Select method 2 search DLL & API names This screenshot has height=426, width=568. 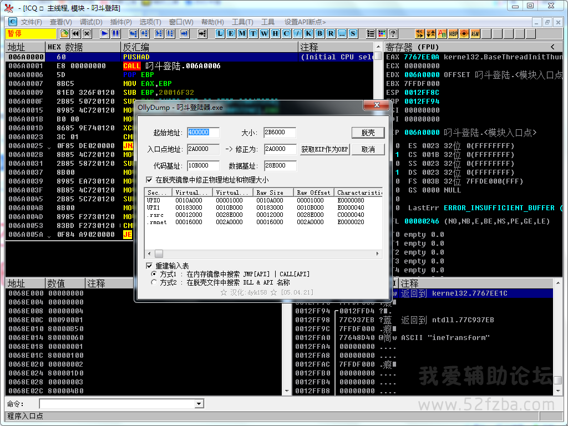click(x=154, y=282)
